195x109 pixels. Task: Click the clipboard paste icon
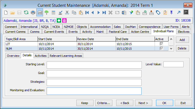(x=81, y=13)
